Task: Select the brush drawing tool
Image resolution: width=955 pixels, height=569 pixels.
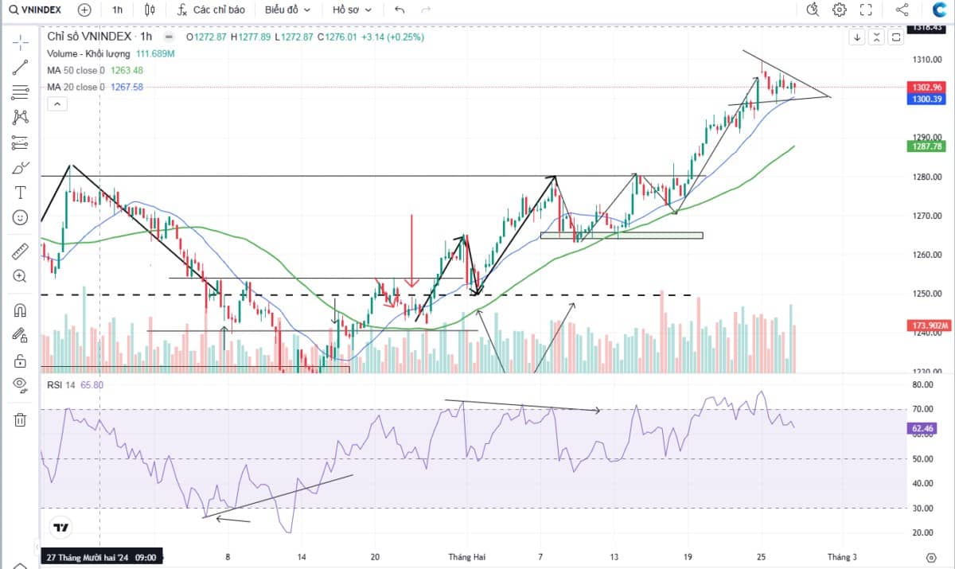Action: (x=20, y=168)
